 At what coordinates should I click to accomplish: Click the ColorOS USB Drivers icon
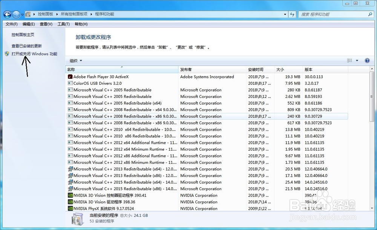coord(70,83)
